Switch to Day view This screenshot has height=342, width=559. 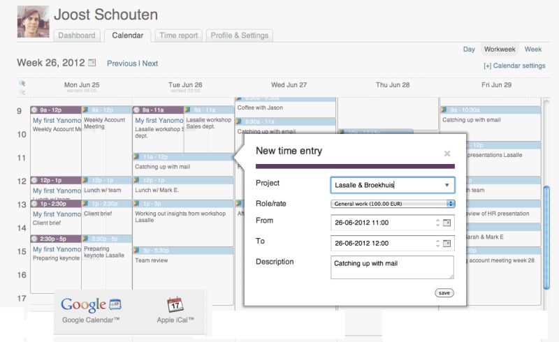coord(469,49)
